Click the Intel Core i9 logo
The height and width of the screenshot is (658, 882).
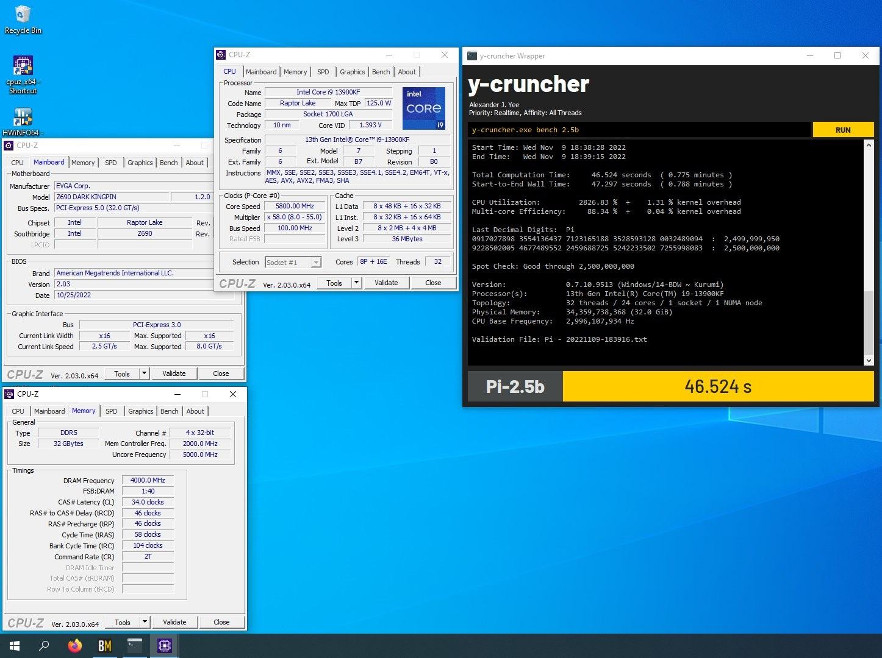(424, 108)
